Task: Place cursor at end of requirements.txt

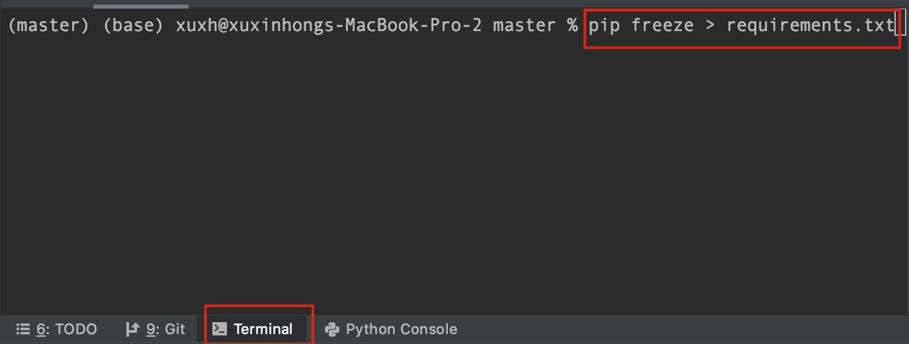Action: (895, 26)
